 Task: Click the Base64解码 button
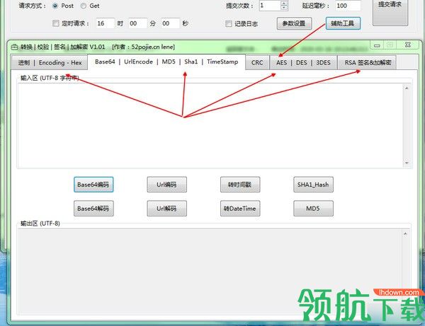[93, 209]
